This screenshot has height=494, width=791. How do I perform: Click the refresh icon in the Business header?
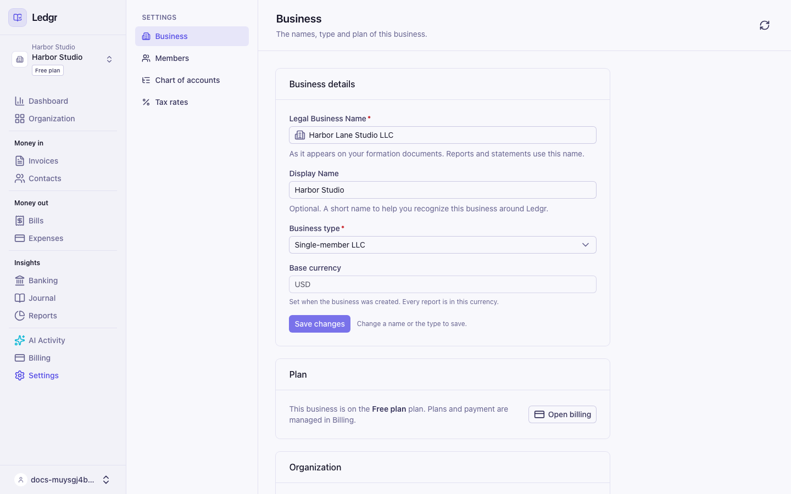pyautogui.click(x=765, y=25)
